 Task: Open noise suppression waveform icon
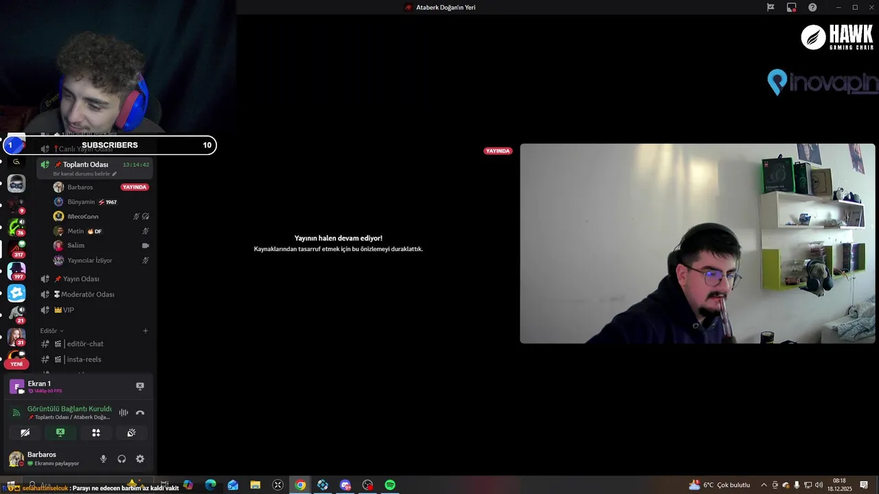point(124,412)
